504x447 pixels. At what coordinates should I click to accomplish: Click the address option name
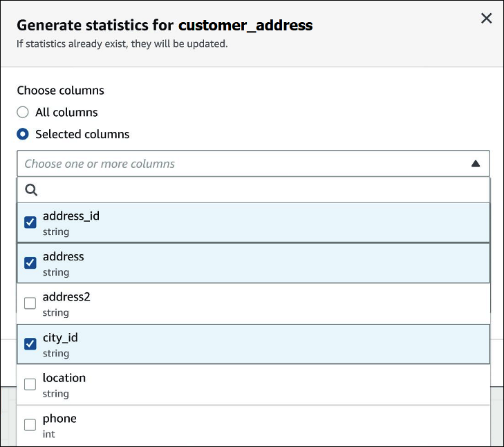click(x=63, y=256)
